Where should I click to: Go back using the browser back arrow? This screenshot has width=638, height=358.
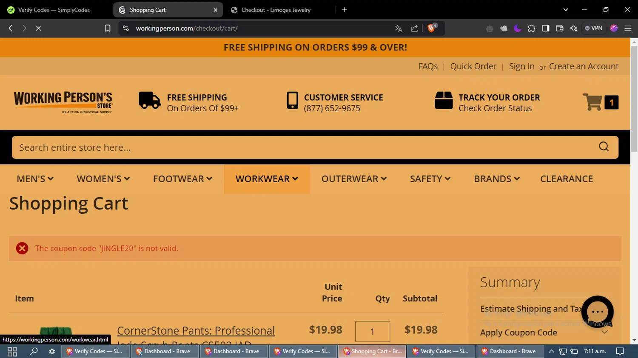click(11, 28)
